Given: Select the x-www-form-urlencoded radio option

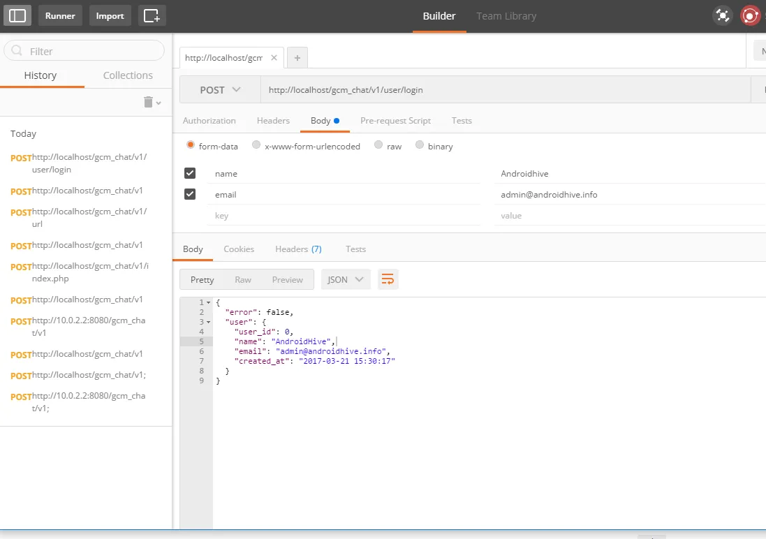Looking at the screenshot, I should 256,145.
